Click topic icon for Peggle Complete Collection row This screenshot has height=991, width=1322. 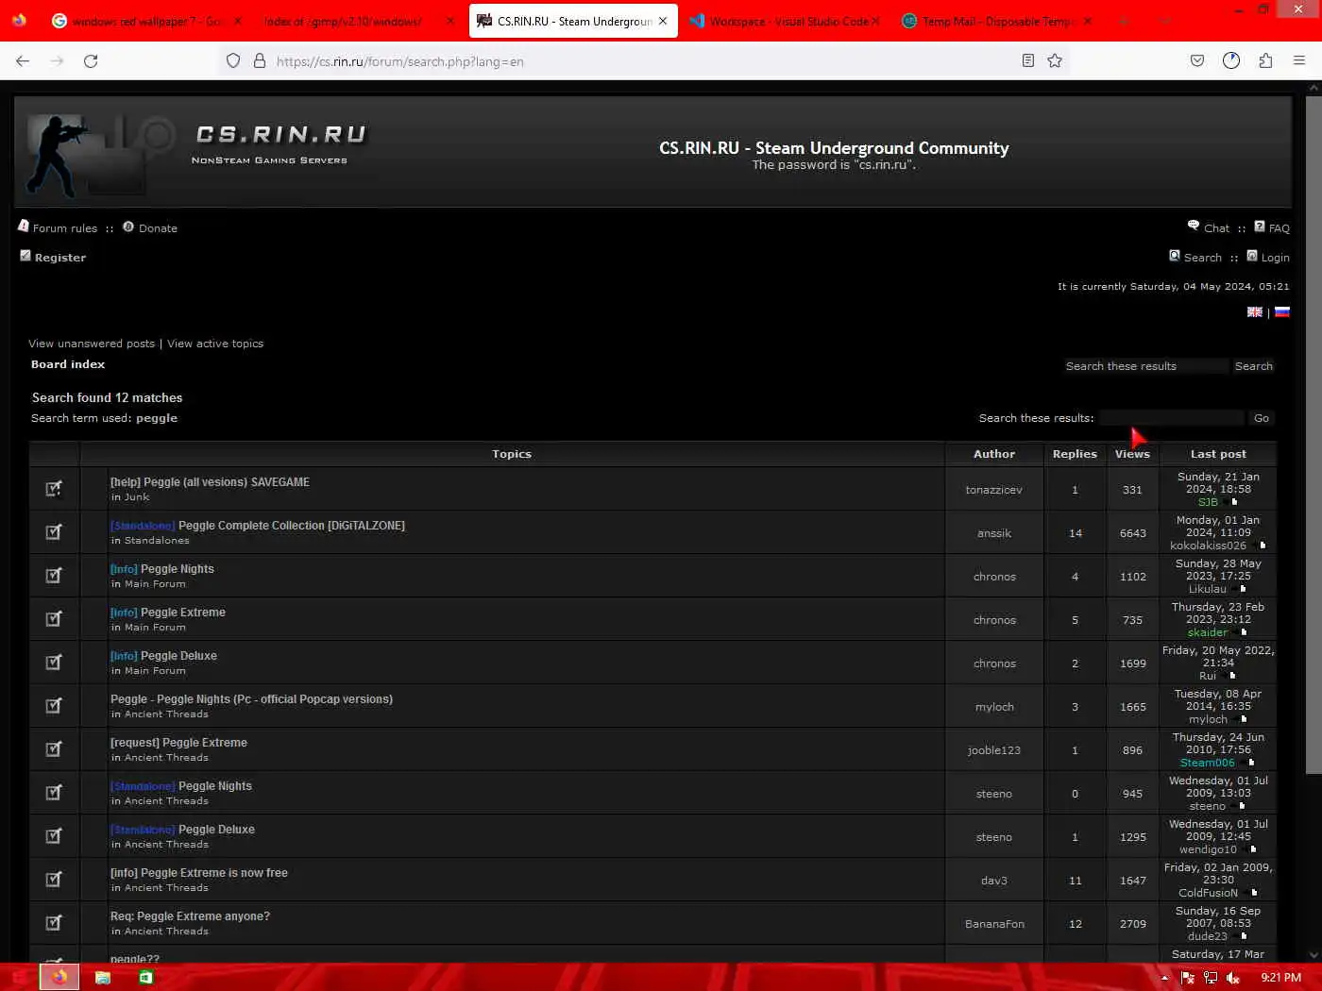click(54, 532)
